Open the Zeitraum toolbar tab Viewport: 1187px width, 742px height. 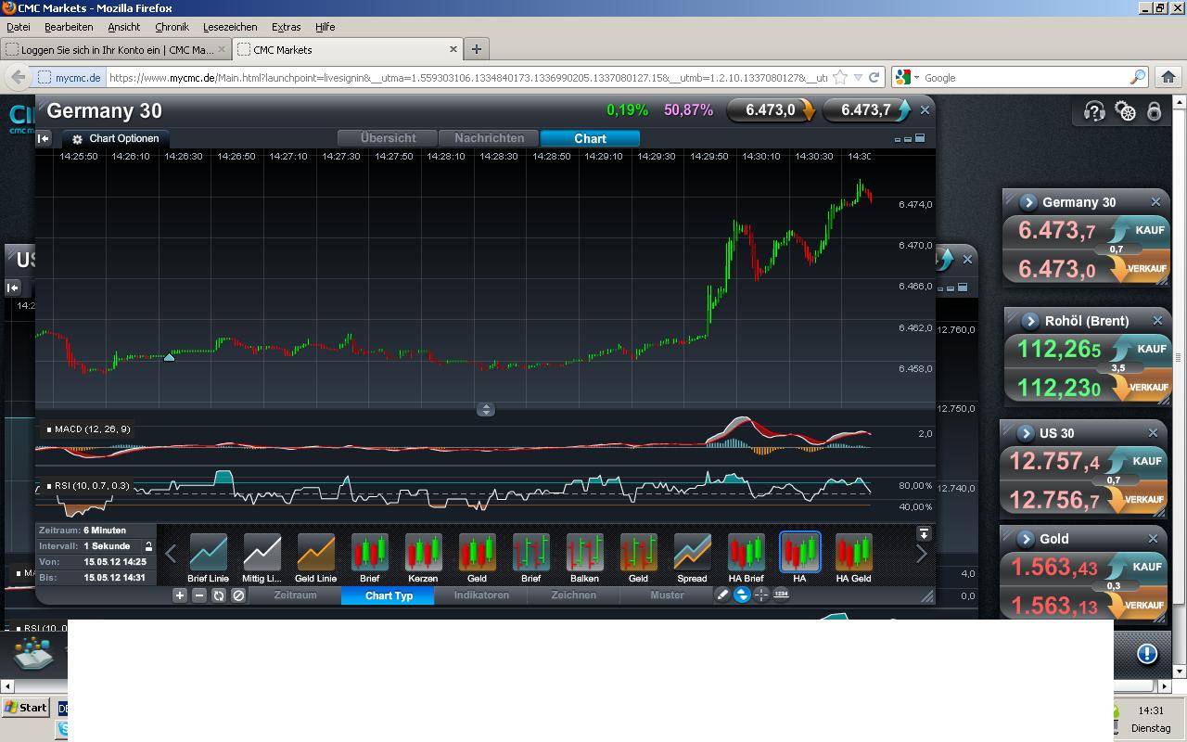295,595
